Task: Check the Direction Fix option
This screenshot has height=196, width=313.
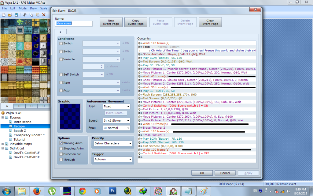Action: (x=61, y=154)
